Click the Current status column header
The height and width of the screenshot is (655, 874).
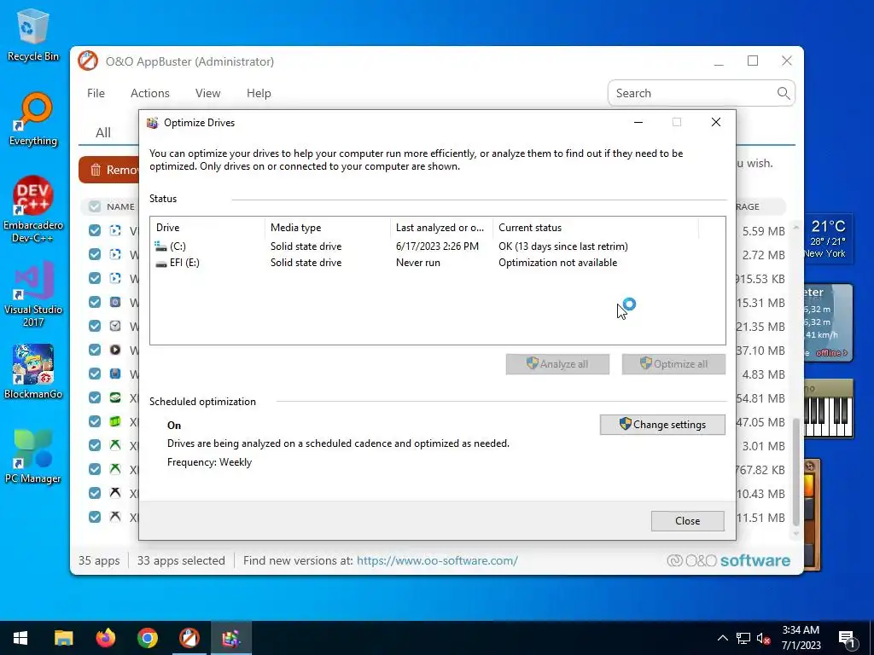pos(595,227)
